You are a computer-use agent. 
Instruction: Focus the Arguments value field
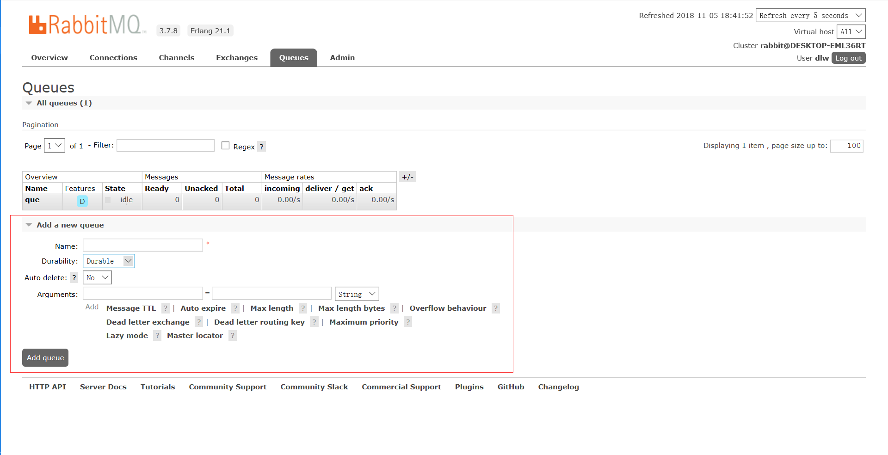pyautogui.click(x=272, y=293)
